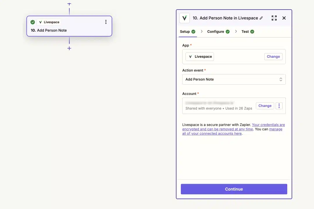Open the account three-dot options menu
This screenshot has width=314, height=209.
(279, 106)
